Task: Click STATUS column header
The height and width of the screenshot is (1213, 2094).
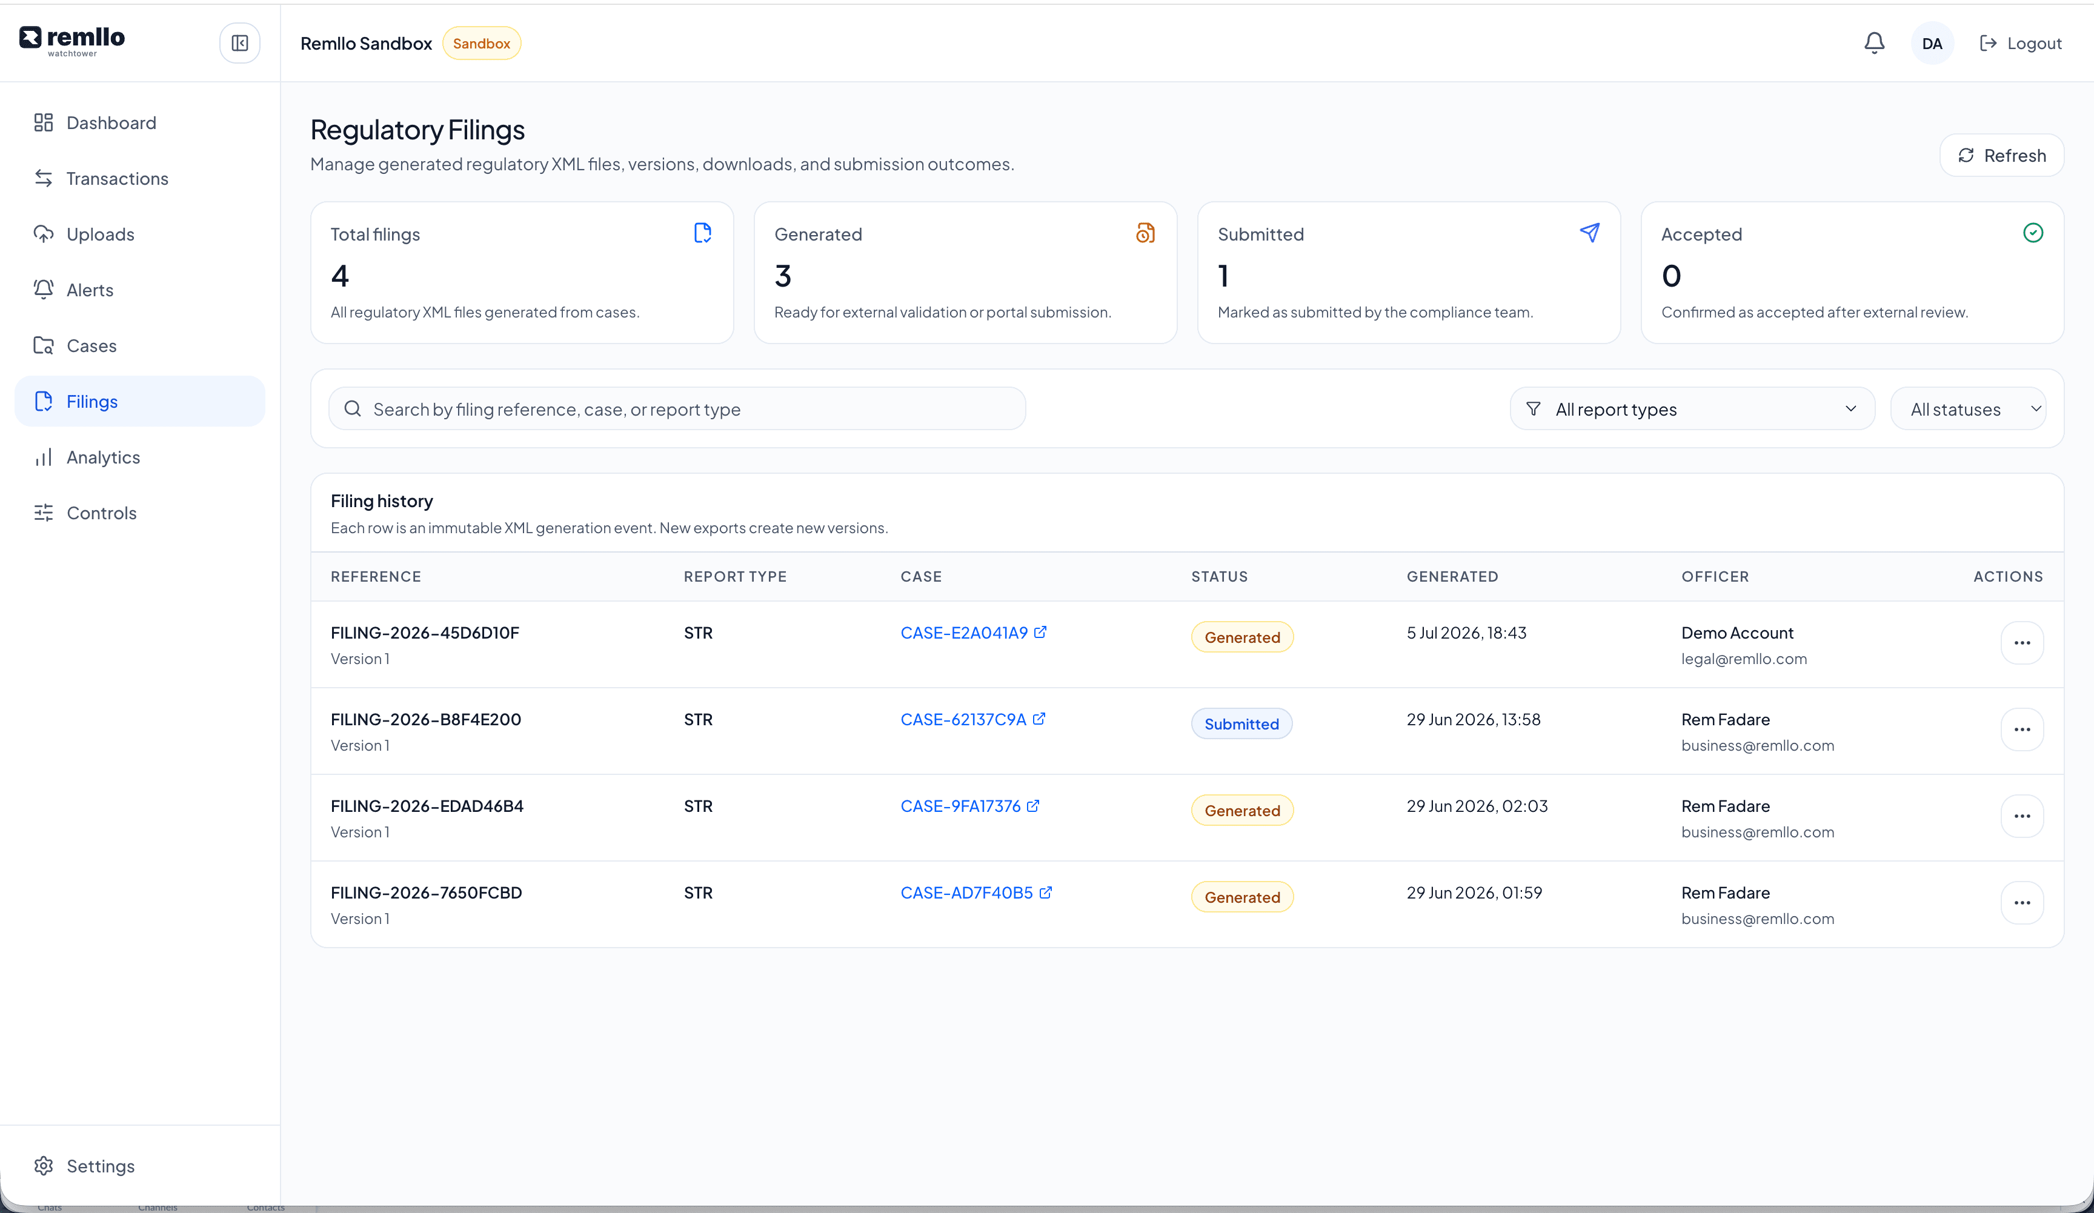Action: [x=1219, y=577]
